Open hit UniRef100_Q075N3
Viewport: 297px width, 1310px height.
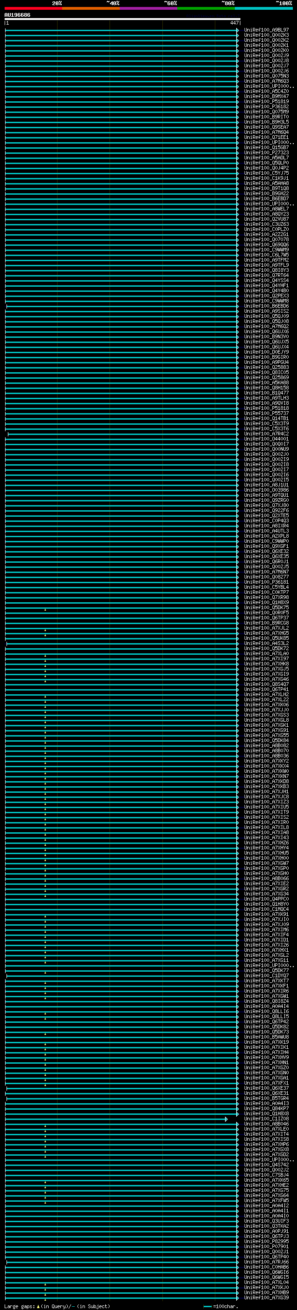point(266,76)
